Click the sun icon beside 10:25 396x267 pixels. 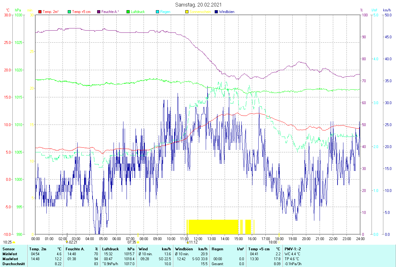coord(14,242)
